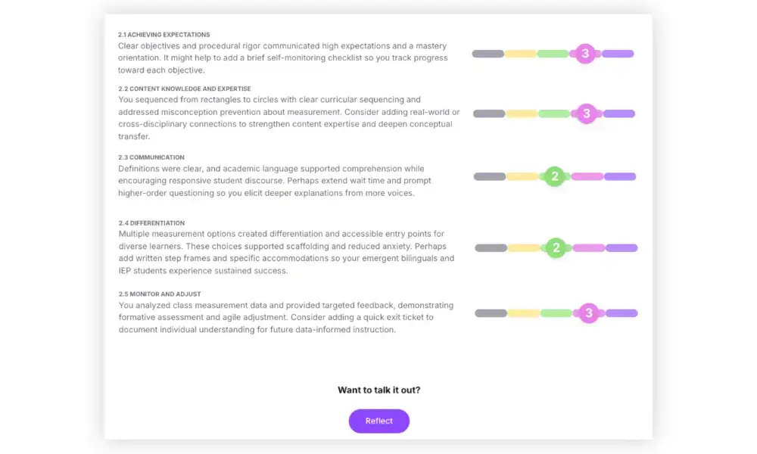
Task: Click the Want to talk it out text
Action: coord(378,390)
